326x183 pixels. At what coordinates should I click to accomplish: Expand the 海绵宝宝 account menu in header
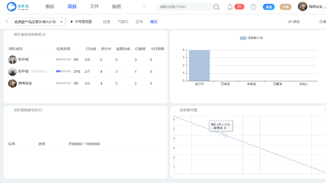(317, 7)
